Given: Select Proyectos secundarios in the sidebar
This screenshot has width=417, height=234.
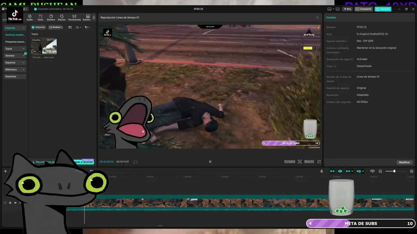Looking at the screenshot, I should (15, 42).
